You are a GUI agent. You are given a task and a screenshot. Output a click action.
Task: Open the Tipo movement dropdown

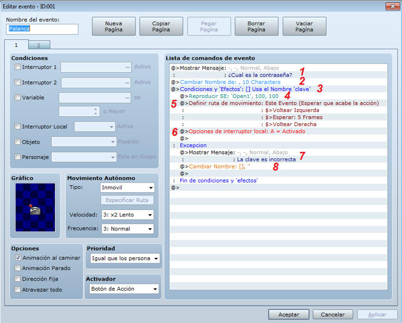coord(127,187)
